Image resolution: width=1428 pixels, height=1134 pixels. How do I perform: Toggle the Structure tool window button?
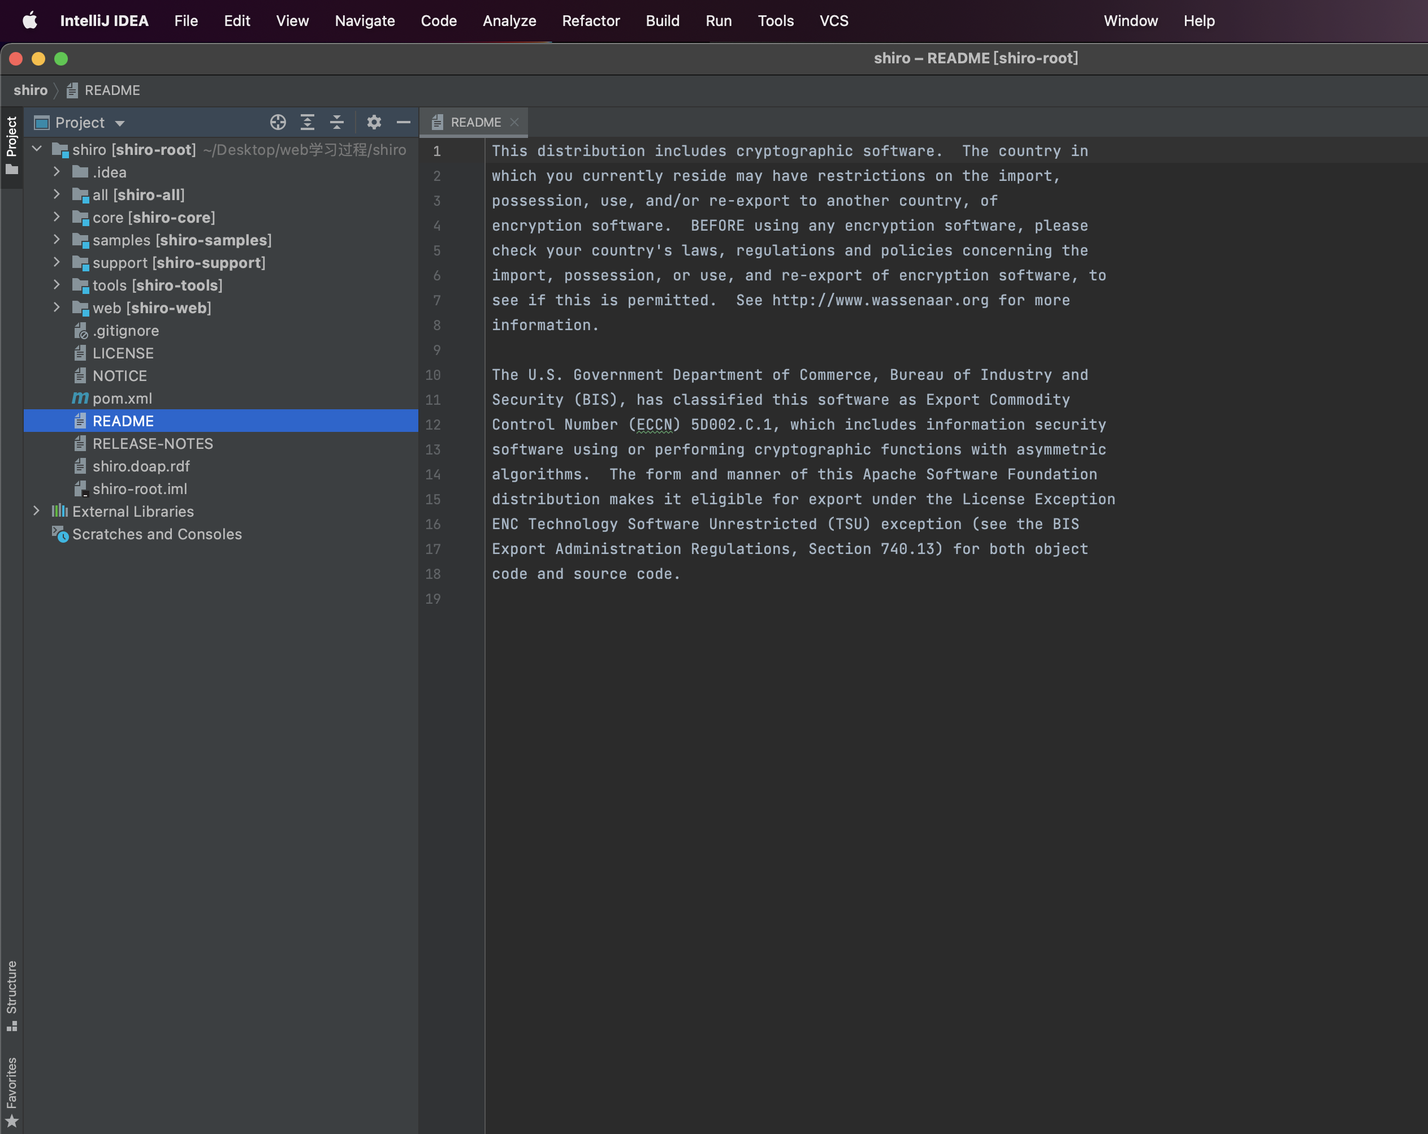click(11, 994)
